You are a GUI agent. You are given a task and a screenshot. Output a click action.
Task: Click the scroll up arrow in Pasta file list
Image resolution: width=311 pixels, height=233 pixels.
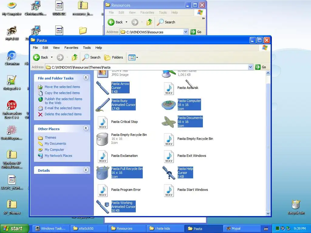pos(268,73)
